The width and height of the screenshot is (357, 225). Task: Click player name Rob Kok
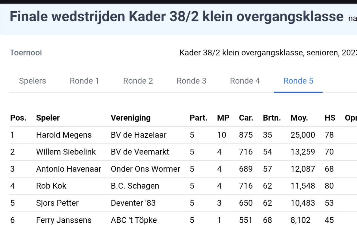51,186
